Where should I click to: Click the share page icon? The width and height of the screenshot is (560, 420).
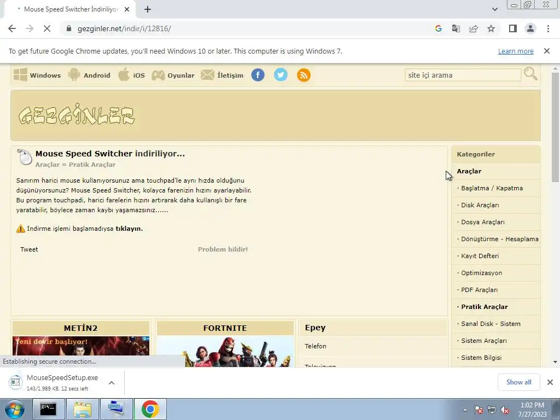pos(474,28)
